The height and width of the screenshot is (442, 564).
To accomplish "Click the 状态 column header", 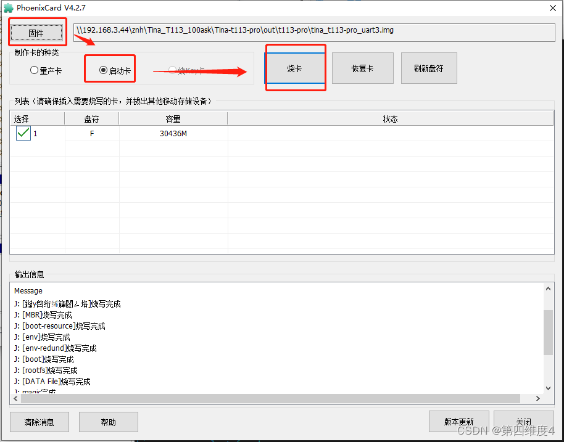I will point(390,119).
